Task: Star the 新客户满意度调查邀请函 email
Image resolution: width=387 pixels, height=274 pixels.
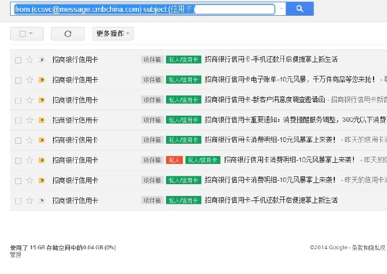Action: coord(30,100)
